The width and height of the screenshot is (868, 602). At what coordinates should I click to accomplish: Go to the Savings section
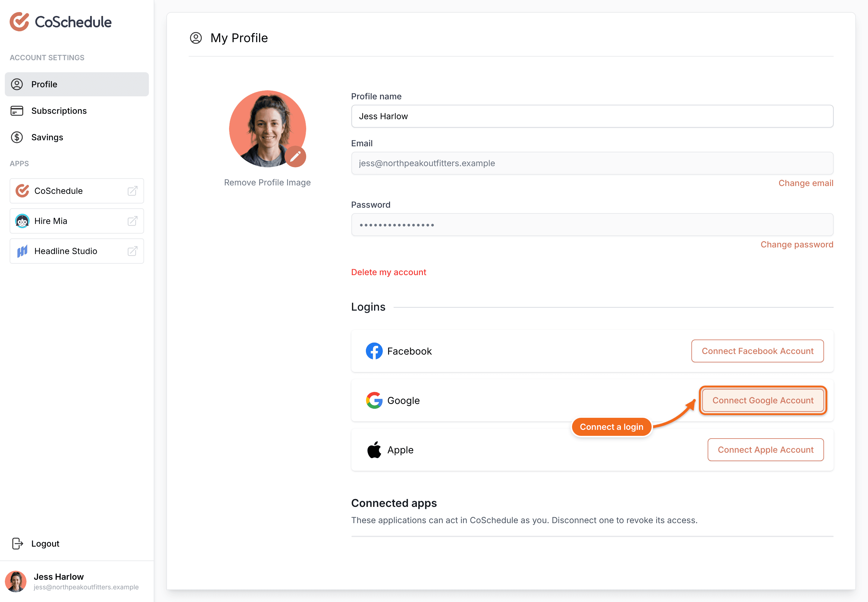tap(77, 137)
